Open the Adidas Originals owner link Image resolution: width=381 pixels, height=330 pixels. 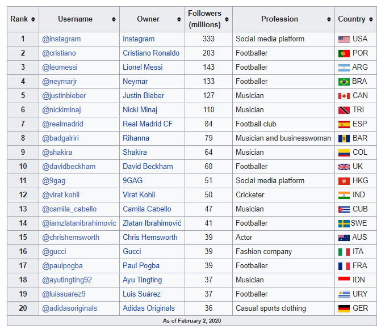[148, 308]
